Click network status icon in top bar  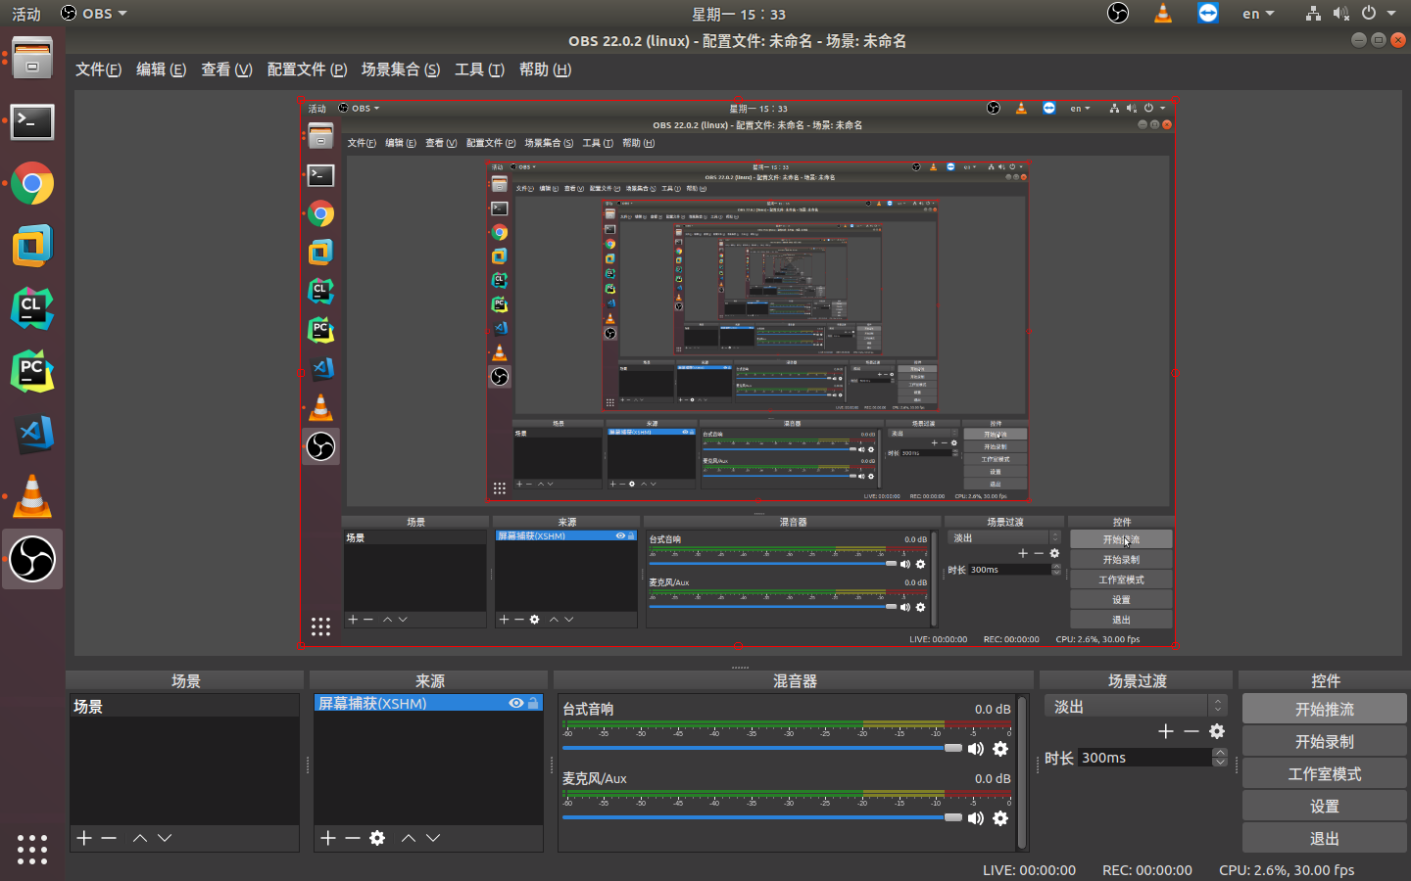pos(1313,14)
